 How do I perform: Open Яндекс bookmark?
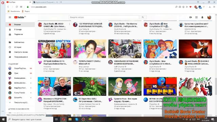26,11
